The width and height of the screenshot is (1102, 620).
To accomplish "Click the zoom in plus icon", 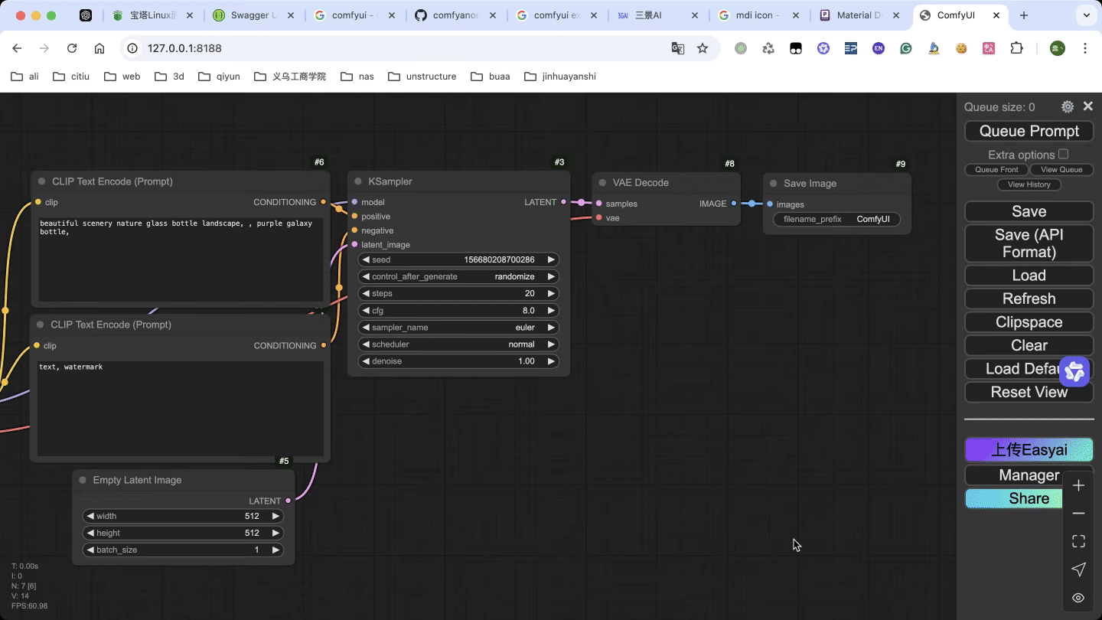I will (1078, 485).
